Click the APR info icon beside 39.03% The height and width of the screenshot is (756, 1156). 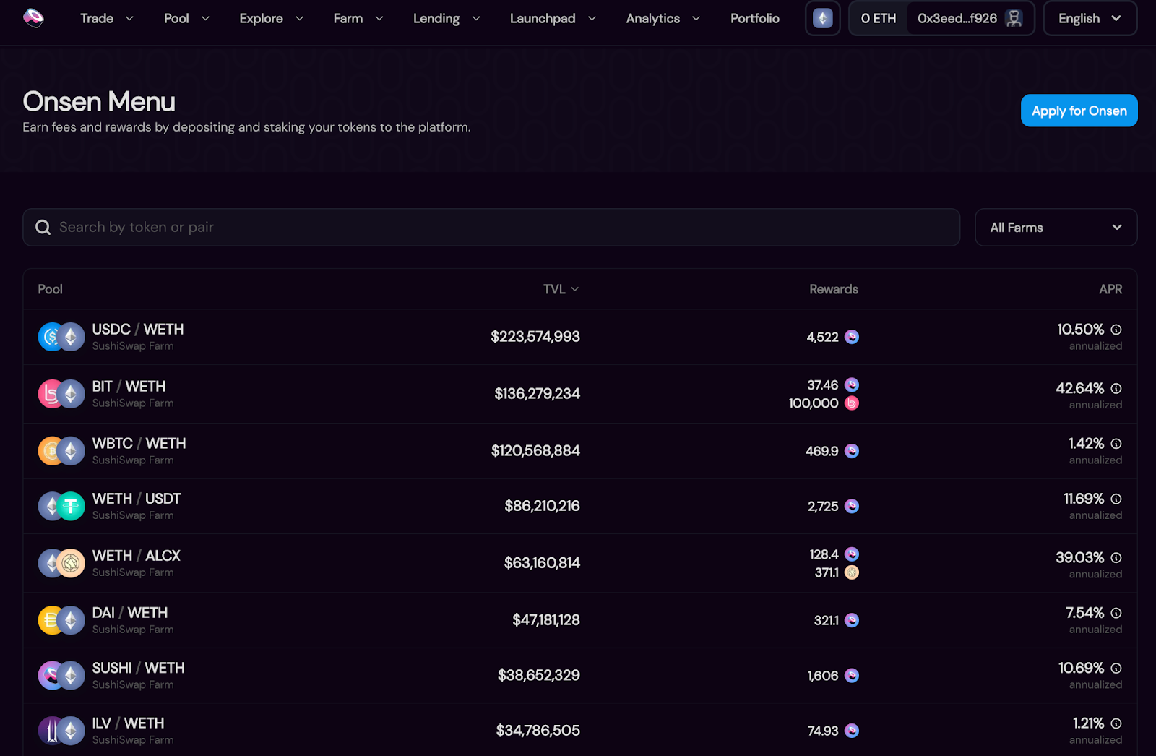coord(1116,558)
